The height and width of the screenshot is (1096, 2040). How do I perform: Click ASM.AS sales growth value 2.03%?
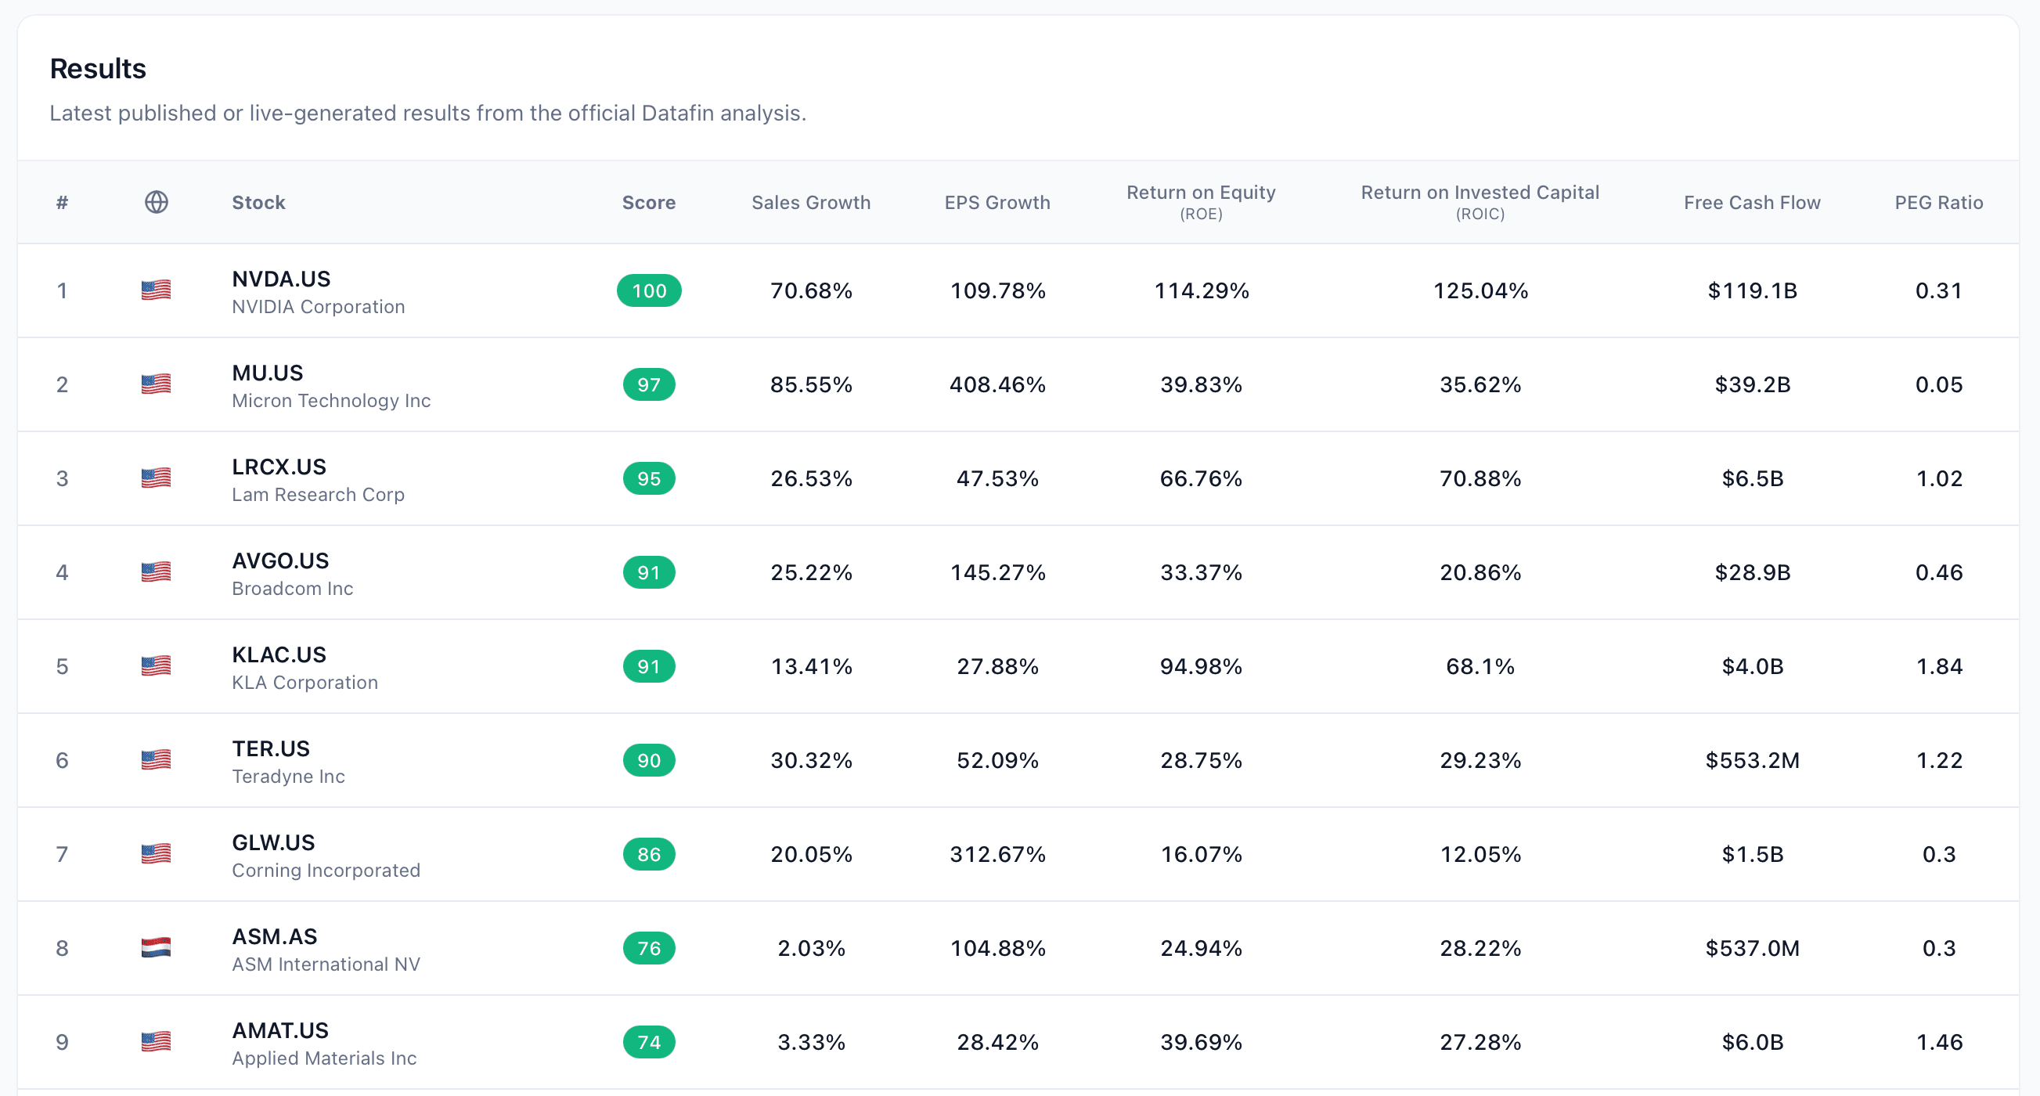click(x=811, y=948)
